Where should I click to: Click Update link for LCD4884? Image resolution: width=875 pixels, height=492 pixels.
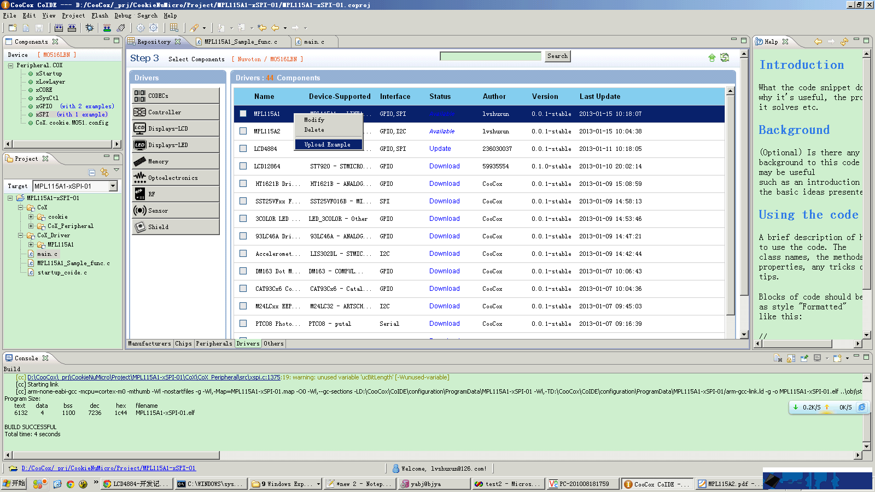tap(440, 149)
